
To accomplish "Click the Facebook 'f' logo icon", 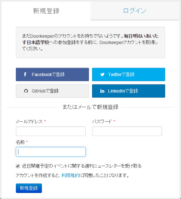I will coord(25,74).
